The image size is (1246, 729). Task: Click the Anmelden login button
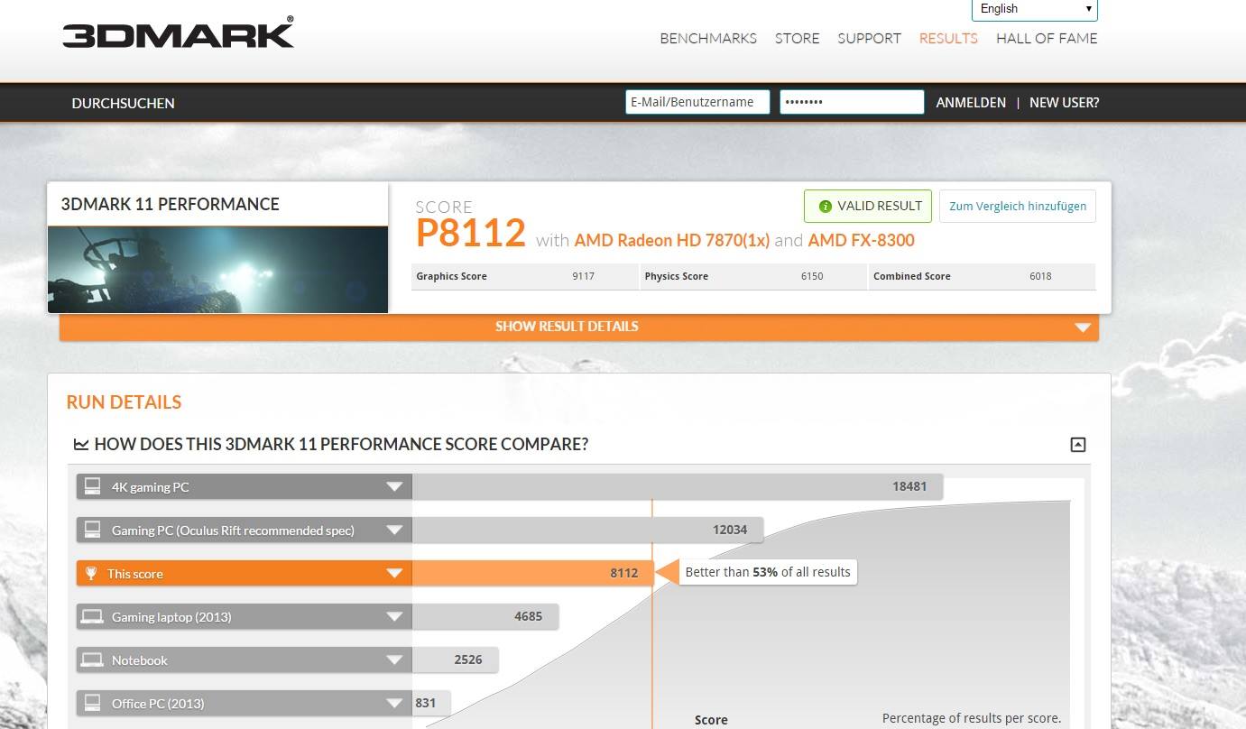click(x=971, y=103)
